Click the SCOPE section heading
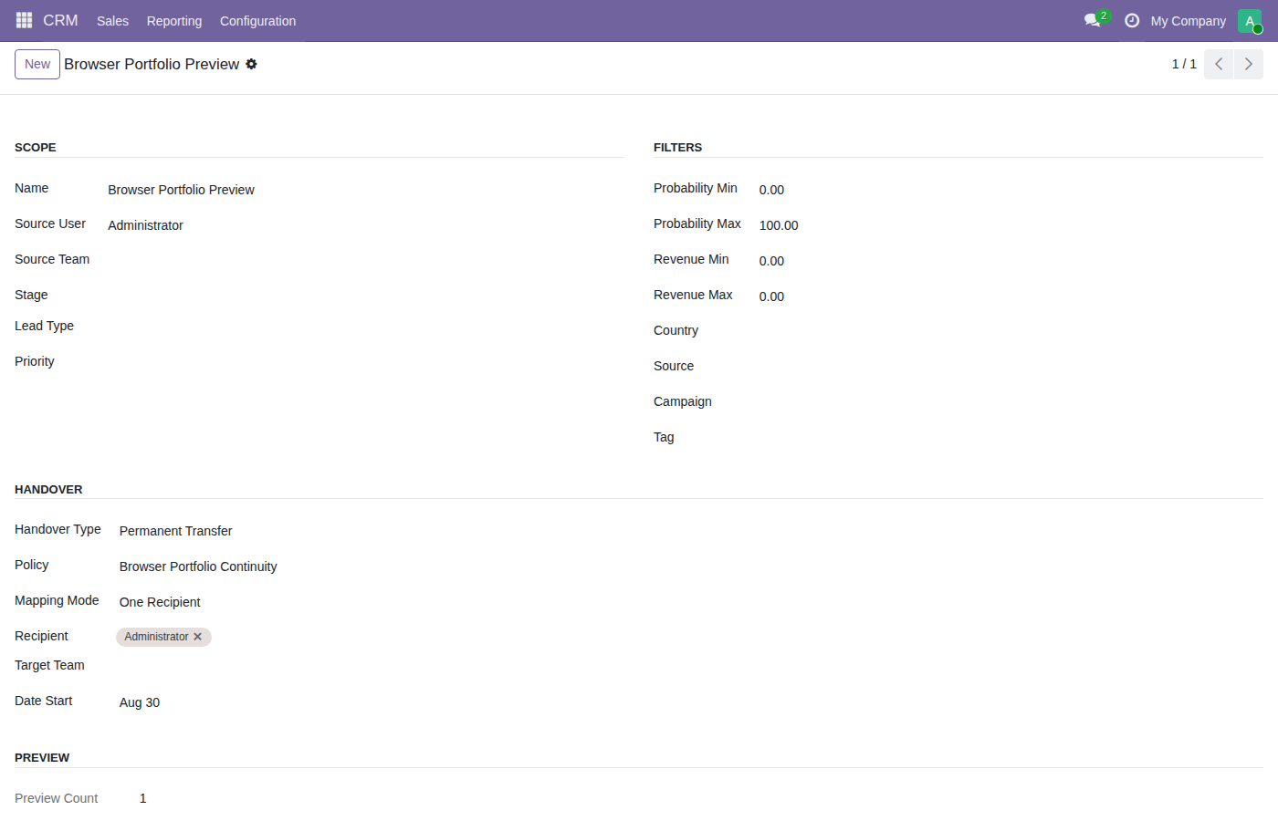1278x821 pixels. click(36, 147)
